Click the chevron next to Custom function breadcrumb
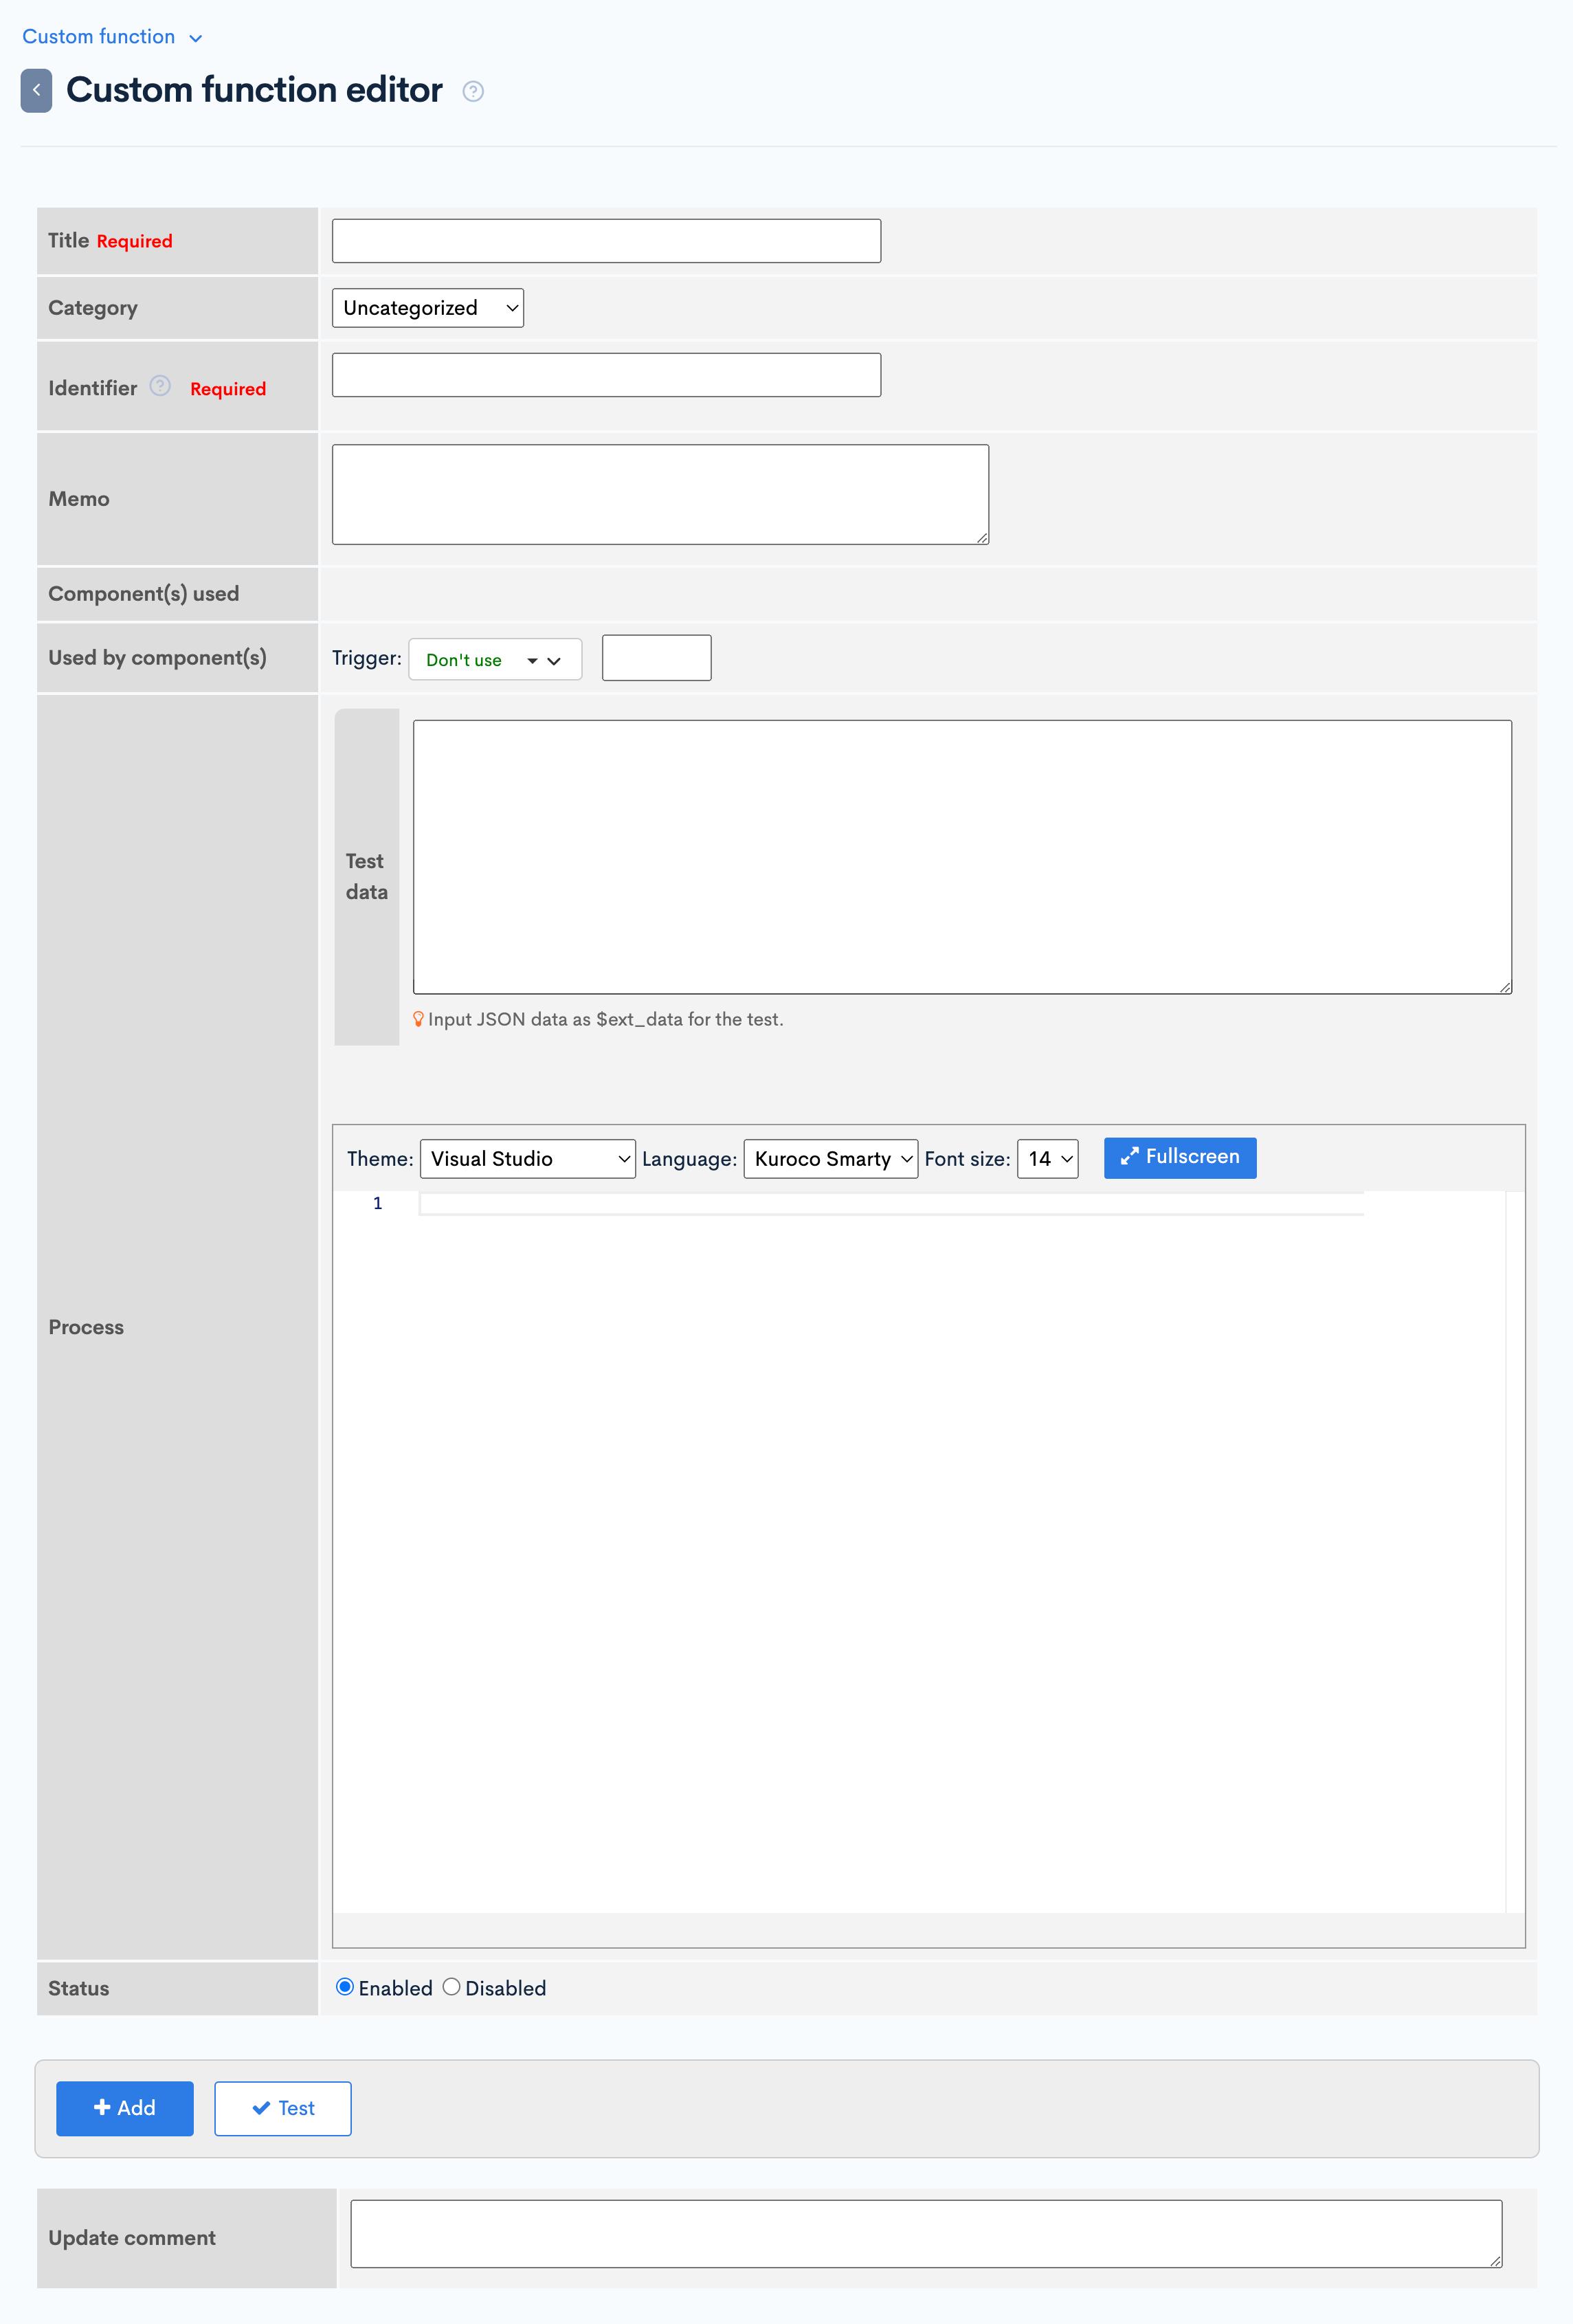The width and height of the screenshot is (1573, 2324). click(196, 37)
